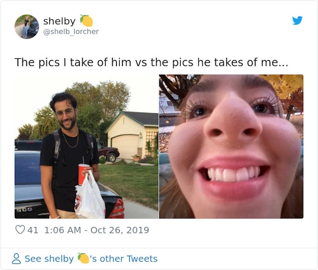Open See shelby's other Tweets link
The width and height of the screenshot is (318, 270).
coord(91,258)
